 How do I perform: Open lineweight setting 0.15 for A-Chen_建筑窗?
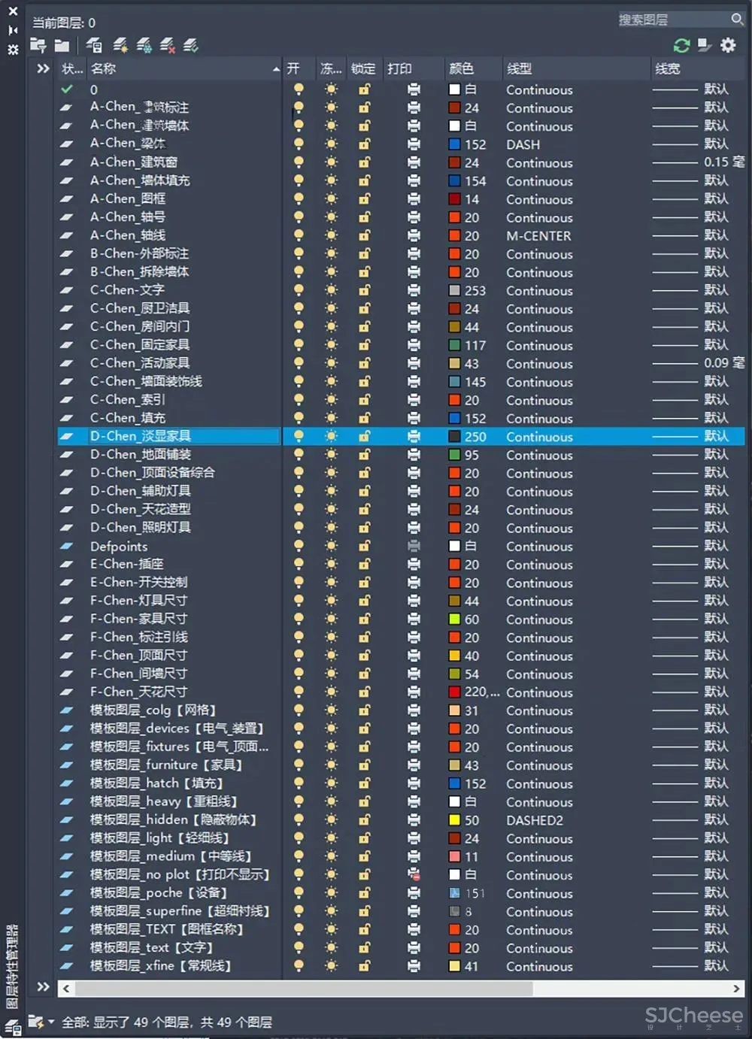tap(715, 163)
